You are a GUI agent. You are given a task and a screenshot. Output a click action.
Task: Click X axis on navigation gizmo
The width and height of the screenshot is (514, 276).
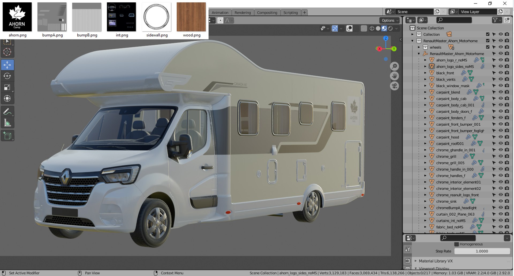[379, 49]
